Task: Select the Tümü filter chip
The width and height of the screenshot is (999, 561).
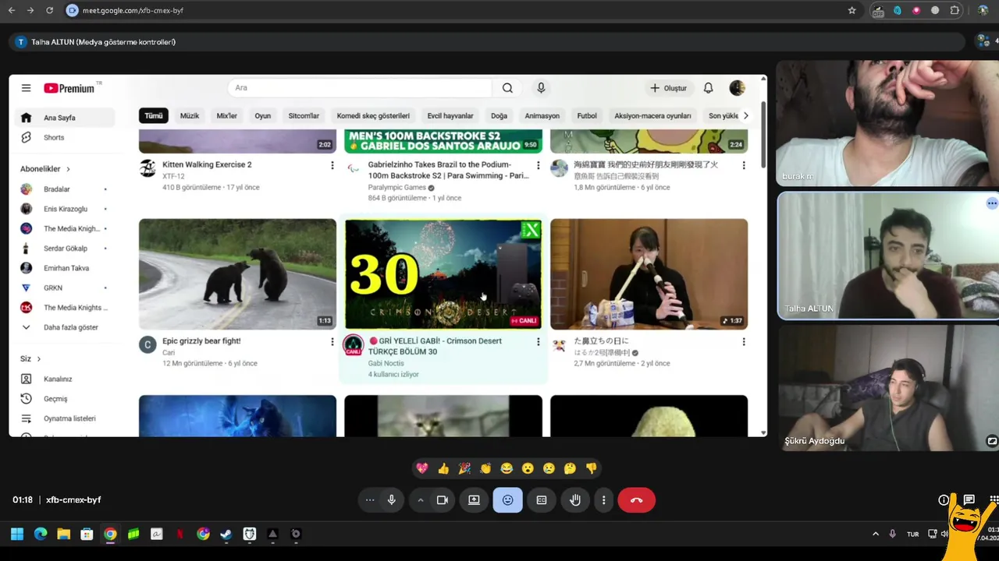Action: 154,115
